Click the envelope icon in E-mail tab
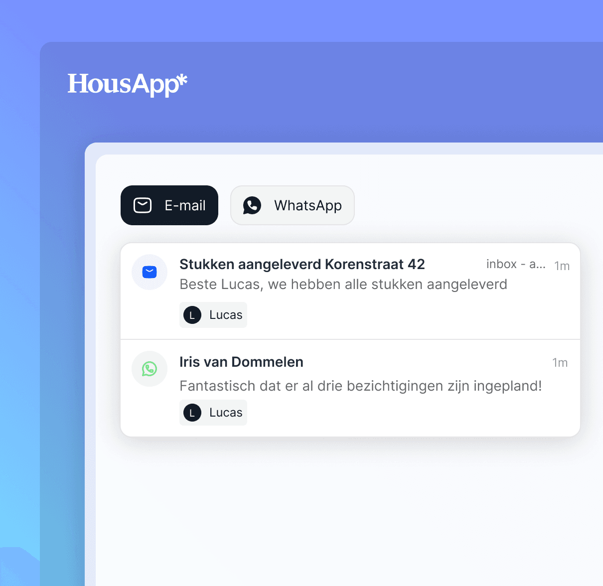This screenshot has width=603, height=586. pos(143,205)
